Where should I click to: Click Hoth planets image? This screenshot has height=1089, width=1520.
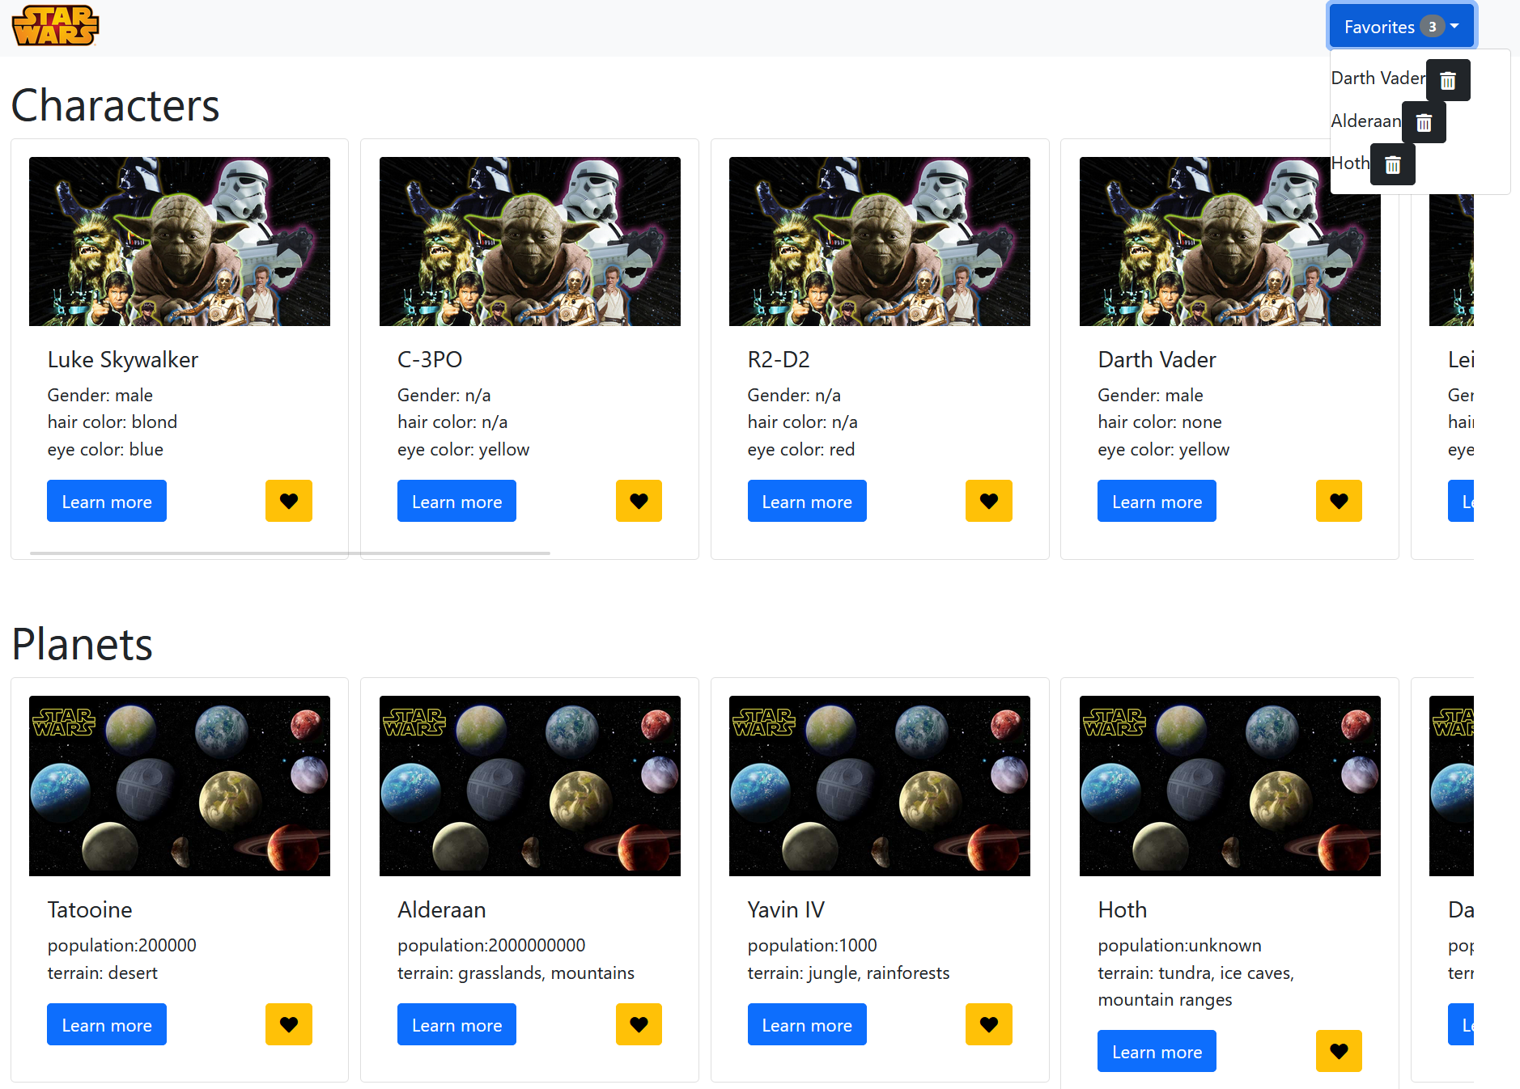pos(1230,786)
